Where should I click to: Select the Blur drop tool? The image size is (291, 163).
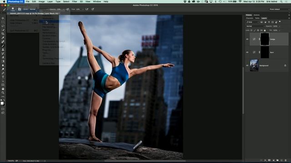3,65
